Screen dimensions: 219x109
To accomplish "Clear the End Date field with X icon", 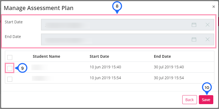I will click(x=208, y=39).
